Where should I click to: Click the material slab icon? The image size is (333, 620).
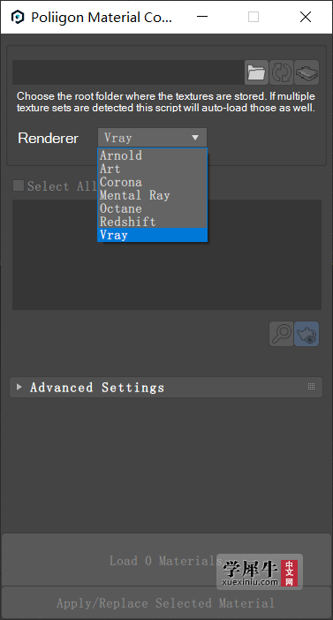click(x=307, y=72)
